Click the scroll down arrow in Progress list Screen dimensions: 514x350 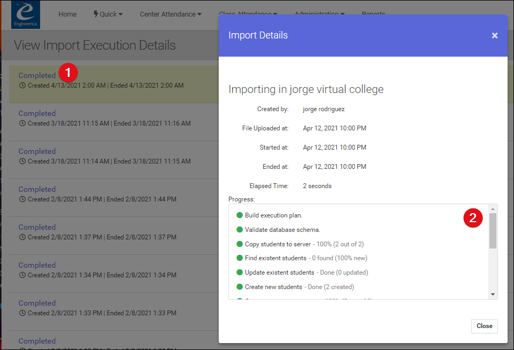(x=493, y=294)
